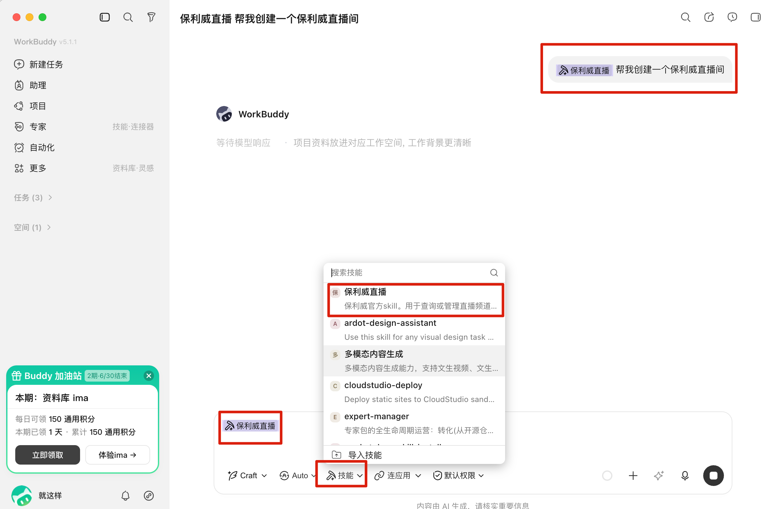Toggle the right side panel icon
Image resolution: width=769 pixels, height=509 pixels.
pos(755,17)
